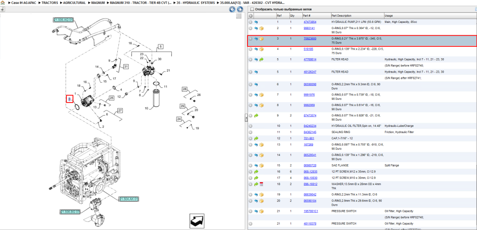Click green arrow icon for CAP part 701-901
Image resolution: width=477 pixels, height=230 pixels.
coord(256,138)
